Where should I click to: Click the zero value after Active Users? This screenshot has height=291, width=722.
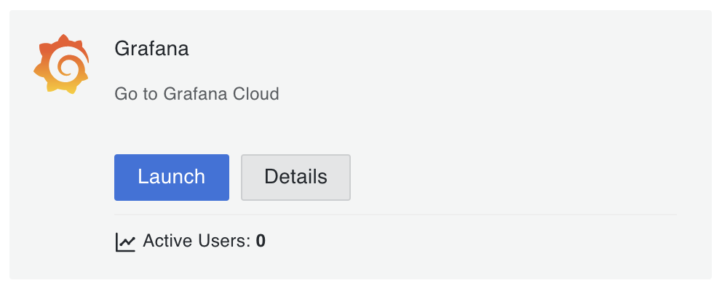[x=261, y=241]
